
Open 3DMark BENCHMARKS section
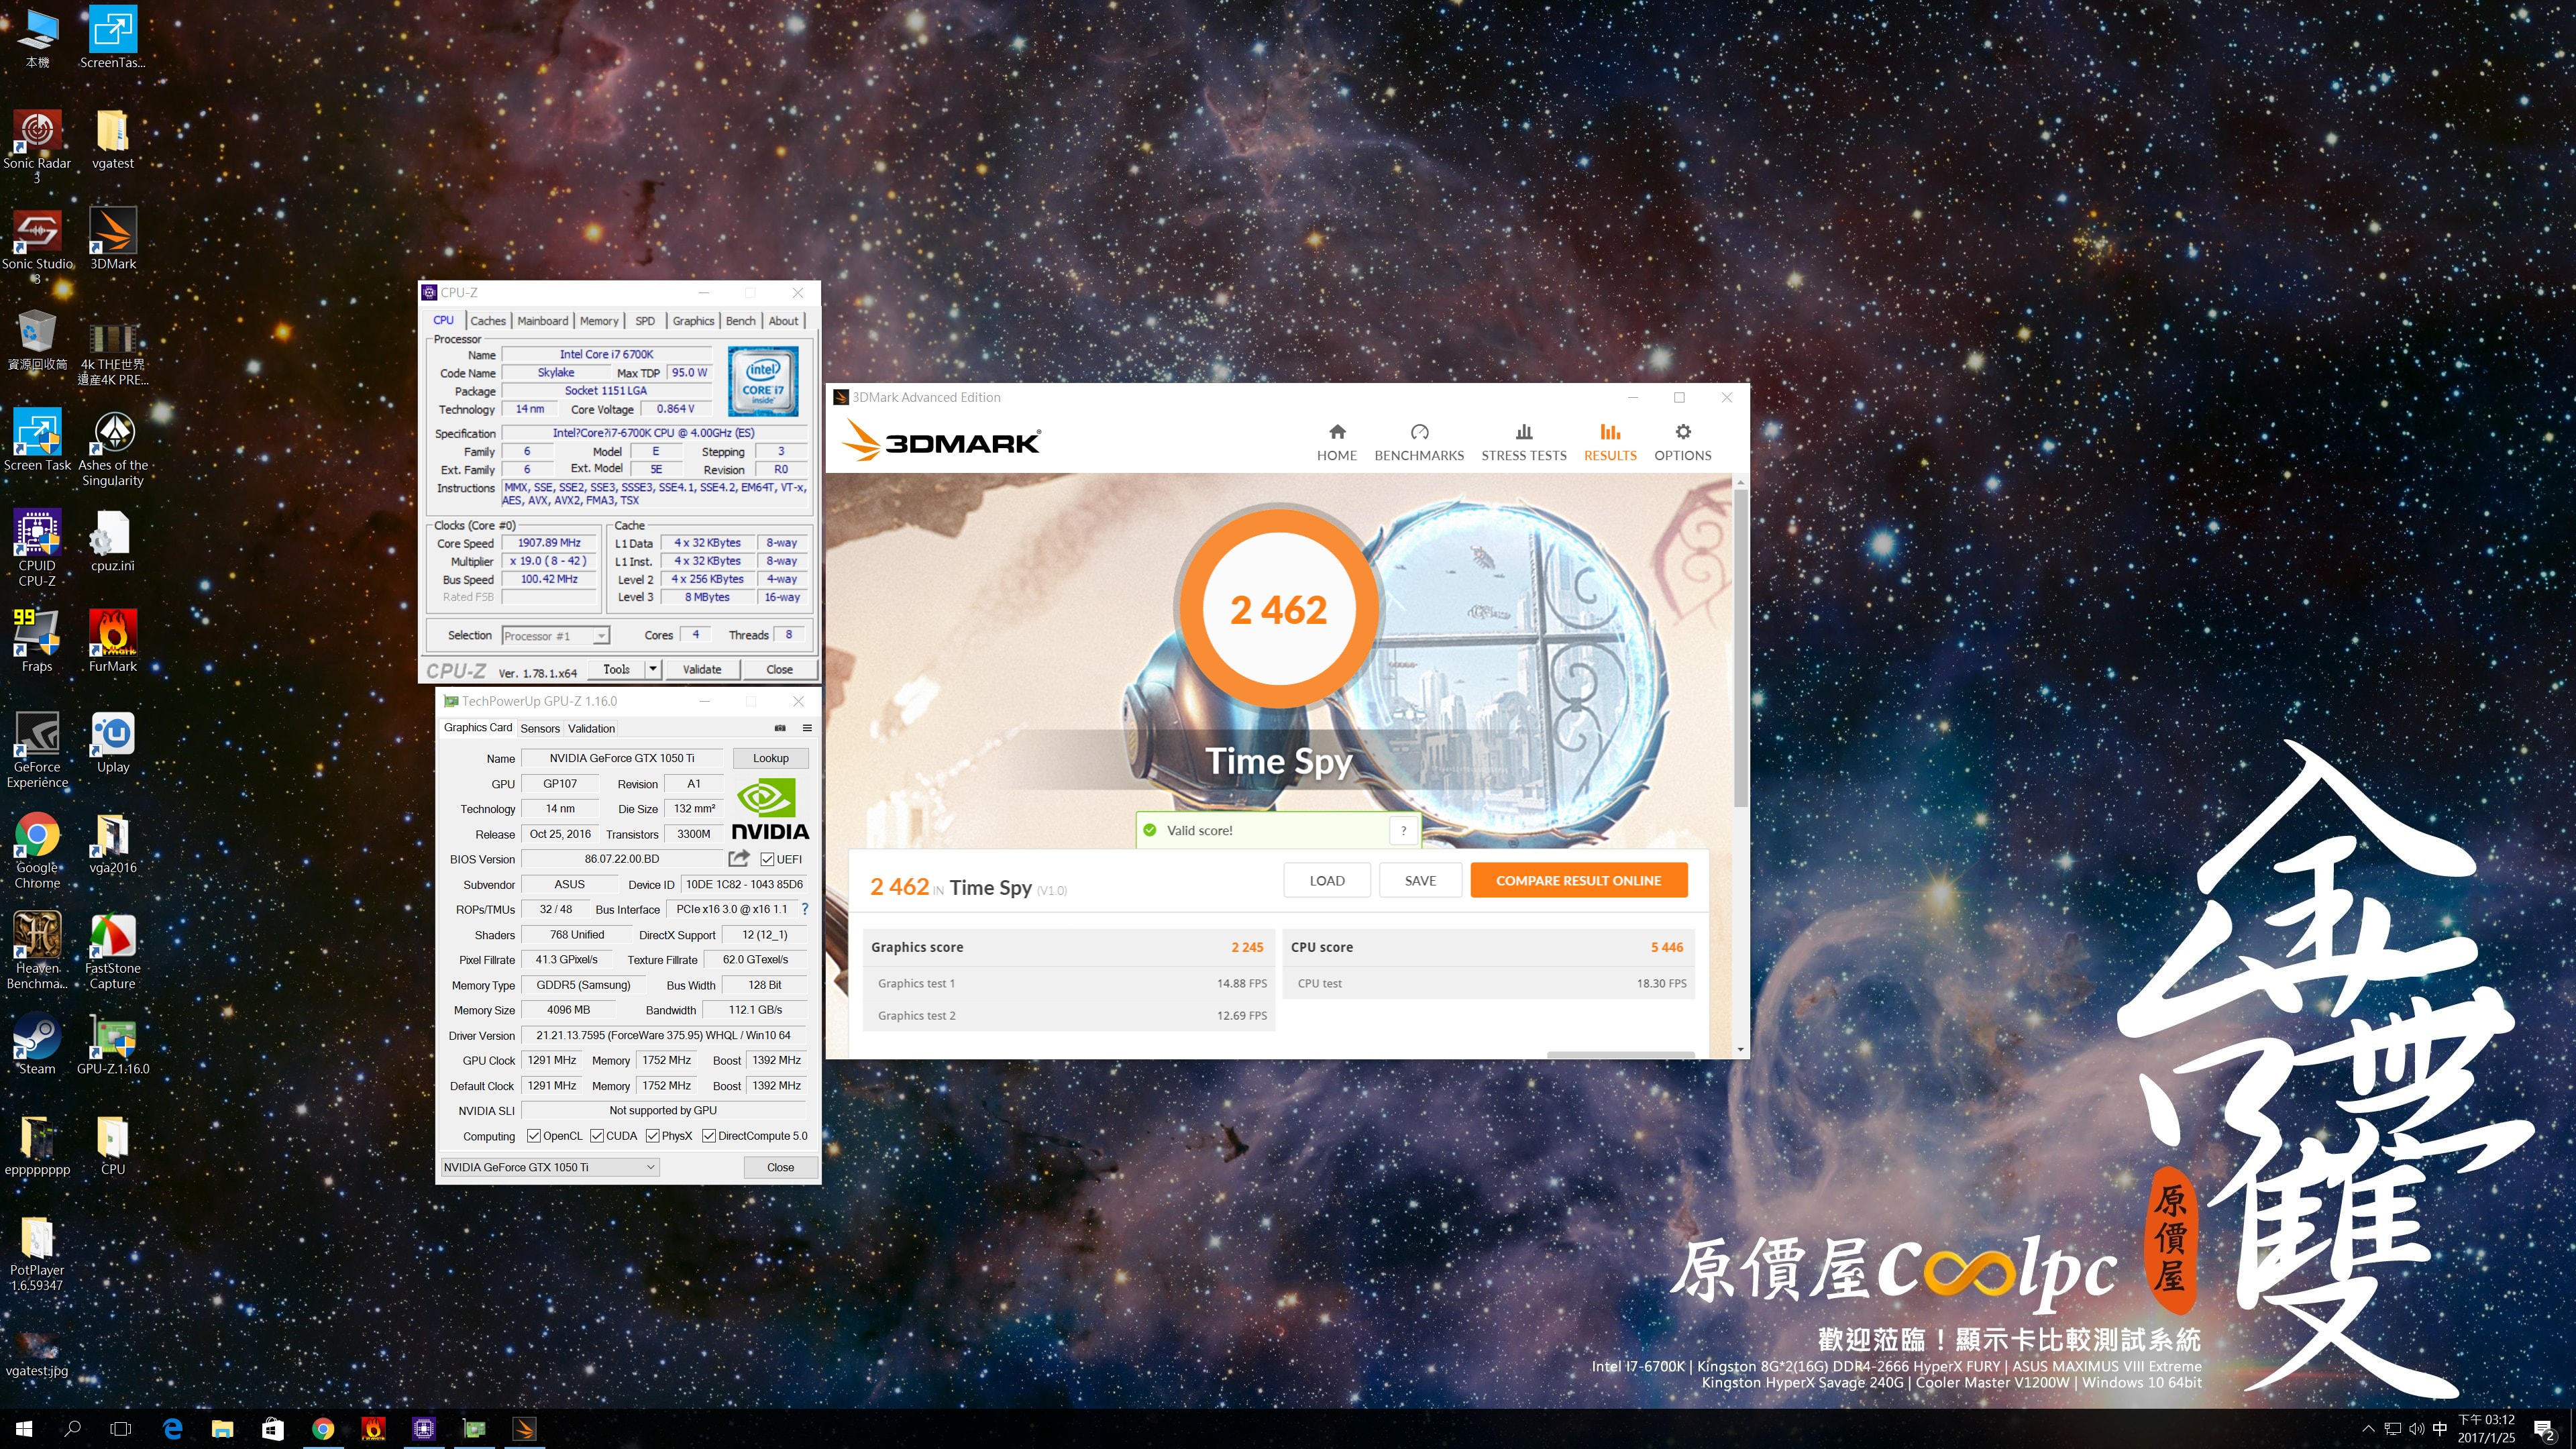pos(1419,442)
